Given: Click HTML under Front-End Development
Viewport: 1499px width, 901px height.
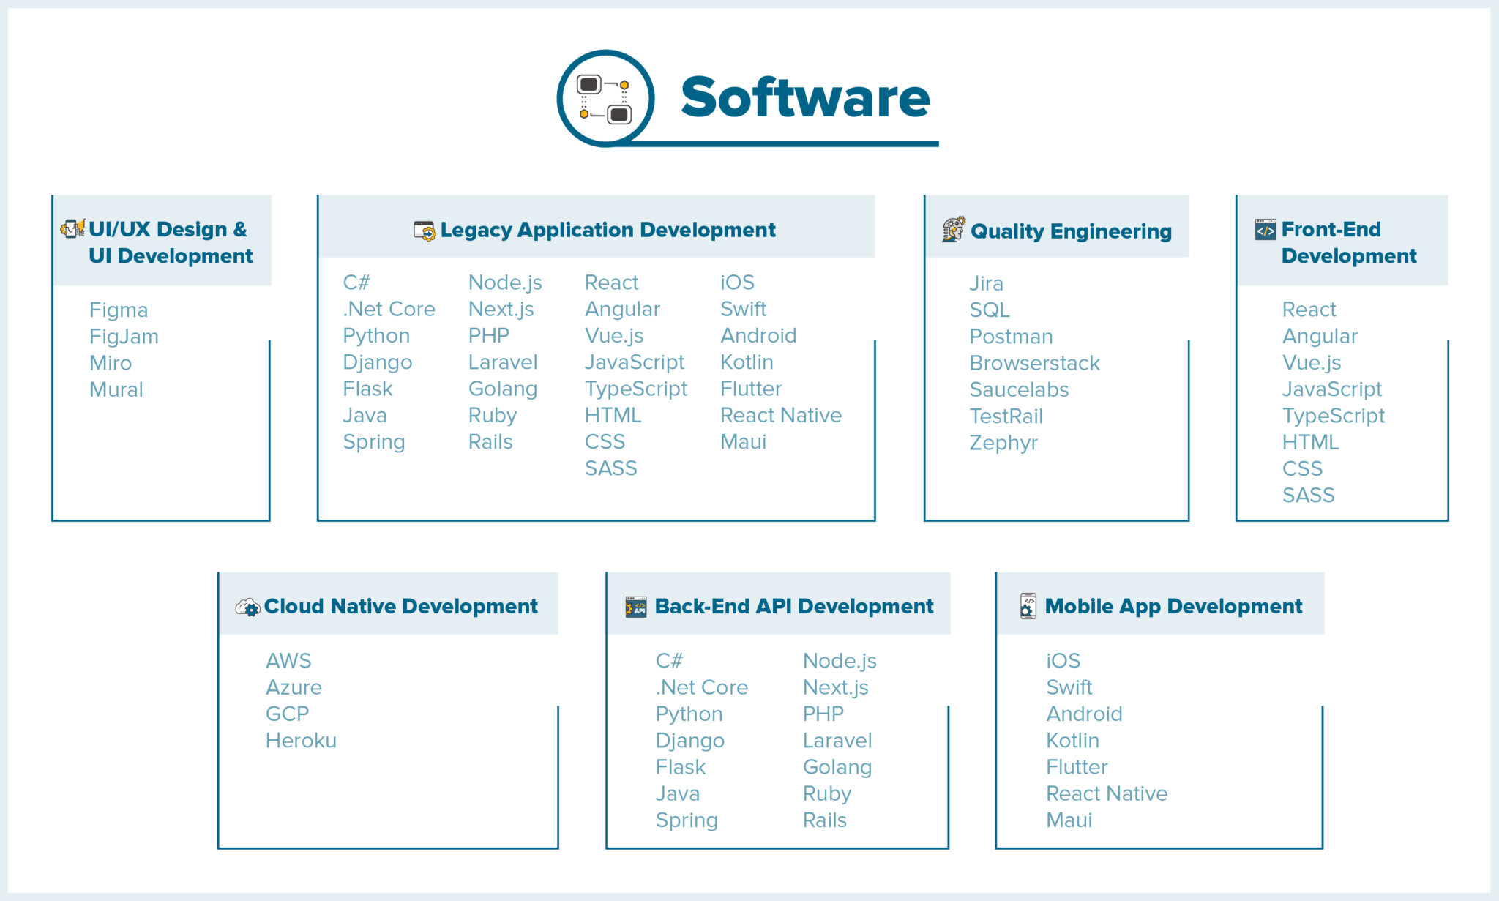Looking at the screenshot, I should [1310, 443].
